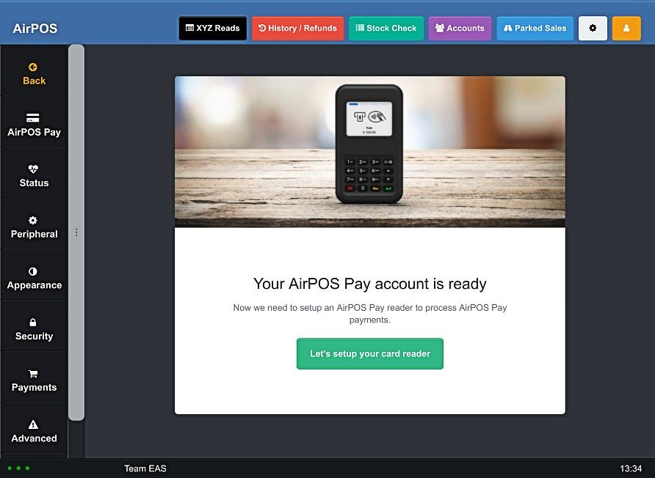Click the sidebar three-dot resize handle
The width and height of the screenshot is (655, 478).
[x=76, y=232]
